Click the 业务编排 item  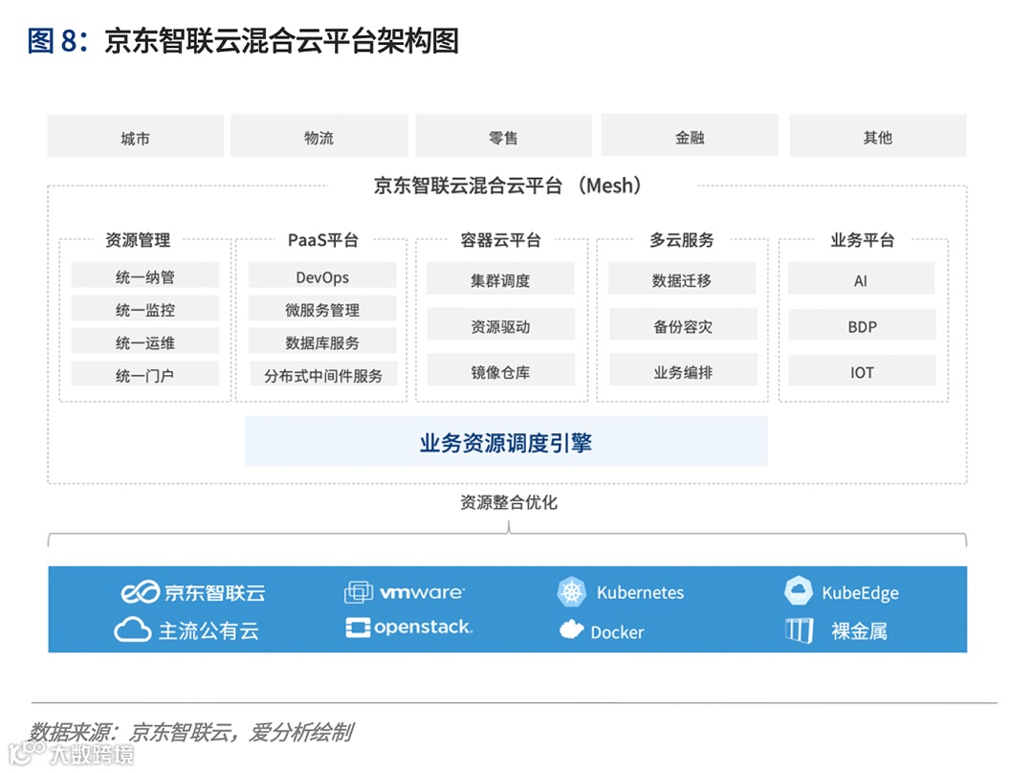(x=683, y=370)
